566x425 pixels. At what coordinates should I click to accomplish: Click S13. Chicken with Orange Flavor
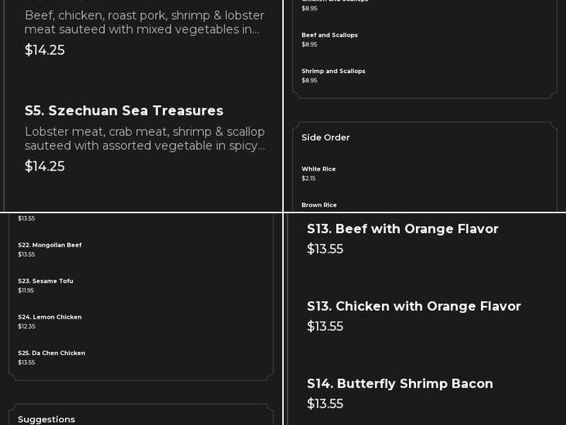click(414, 306)
